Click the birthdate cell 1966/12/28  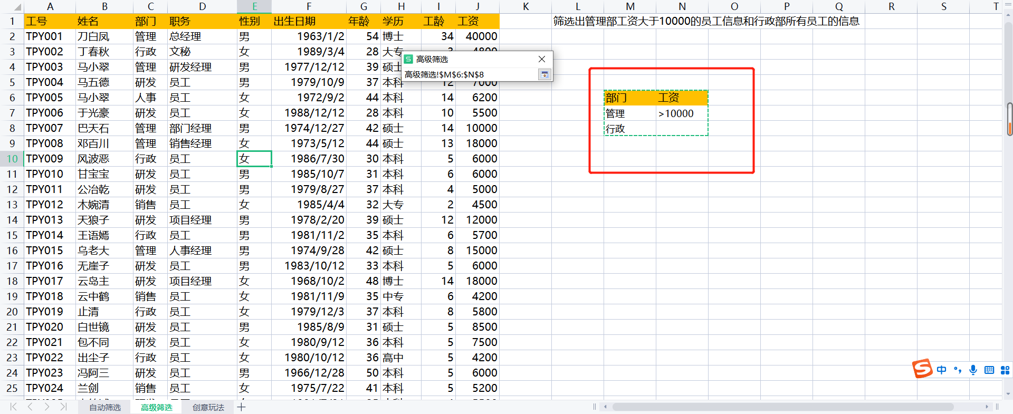pyautogui.click(x=309, y=373)
